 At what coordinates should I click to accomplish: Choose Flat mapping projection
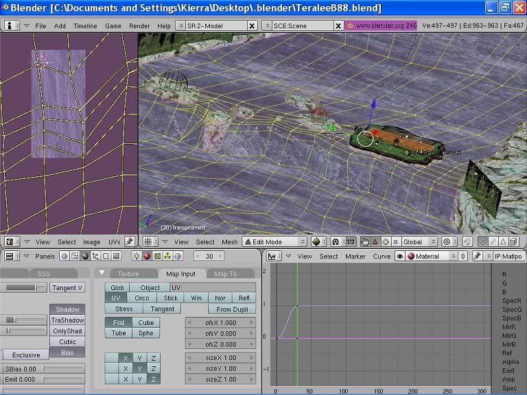click(x=119, y=322)
